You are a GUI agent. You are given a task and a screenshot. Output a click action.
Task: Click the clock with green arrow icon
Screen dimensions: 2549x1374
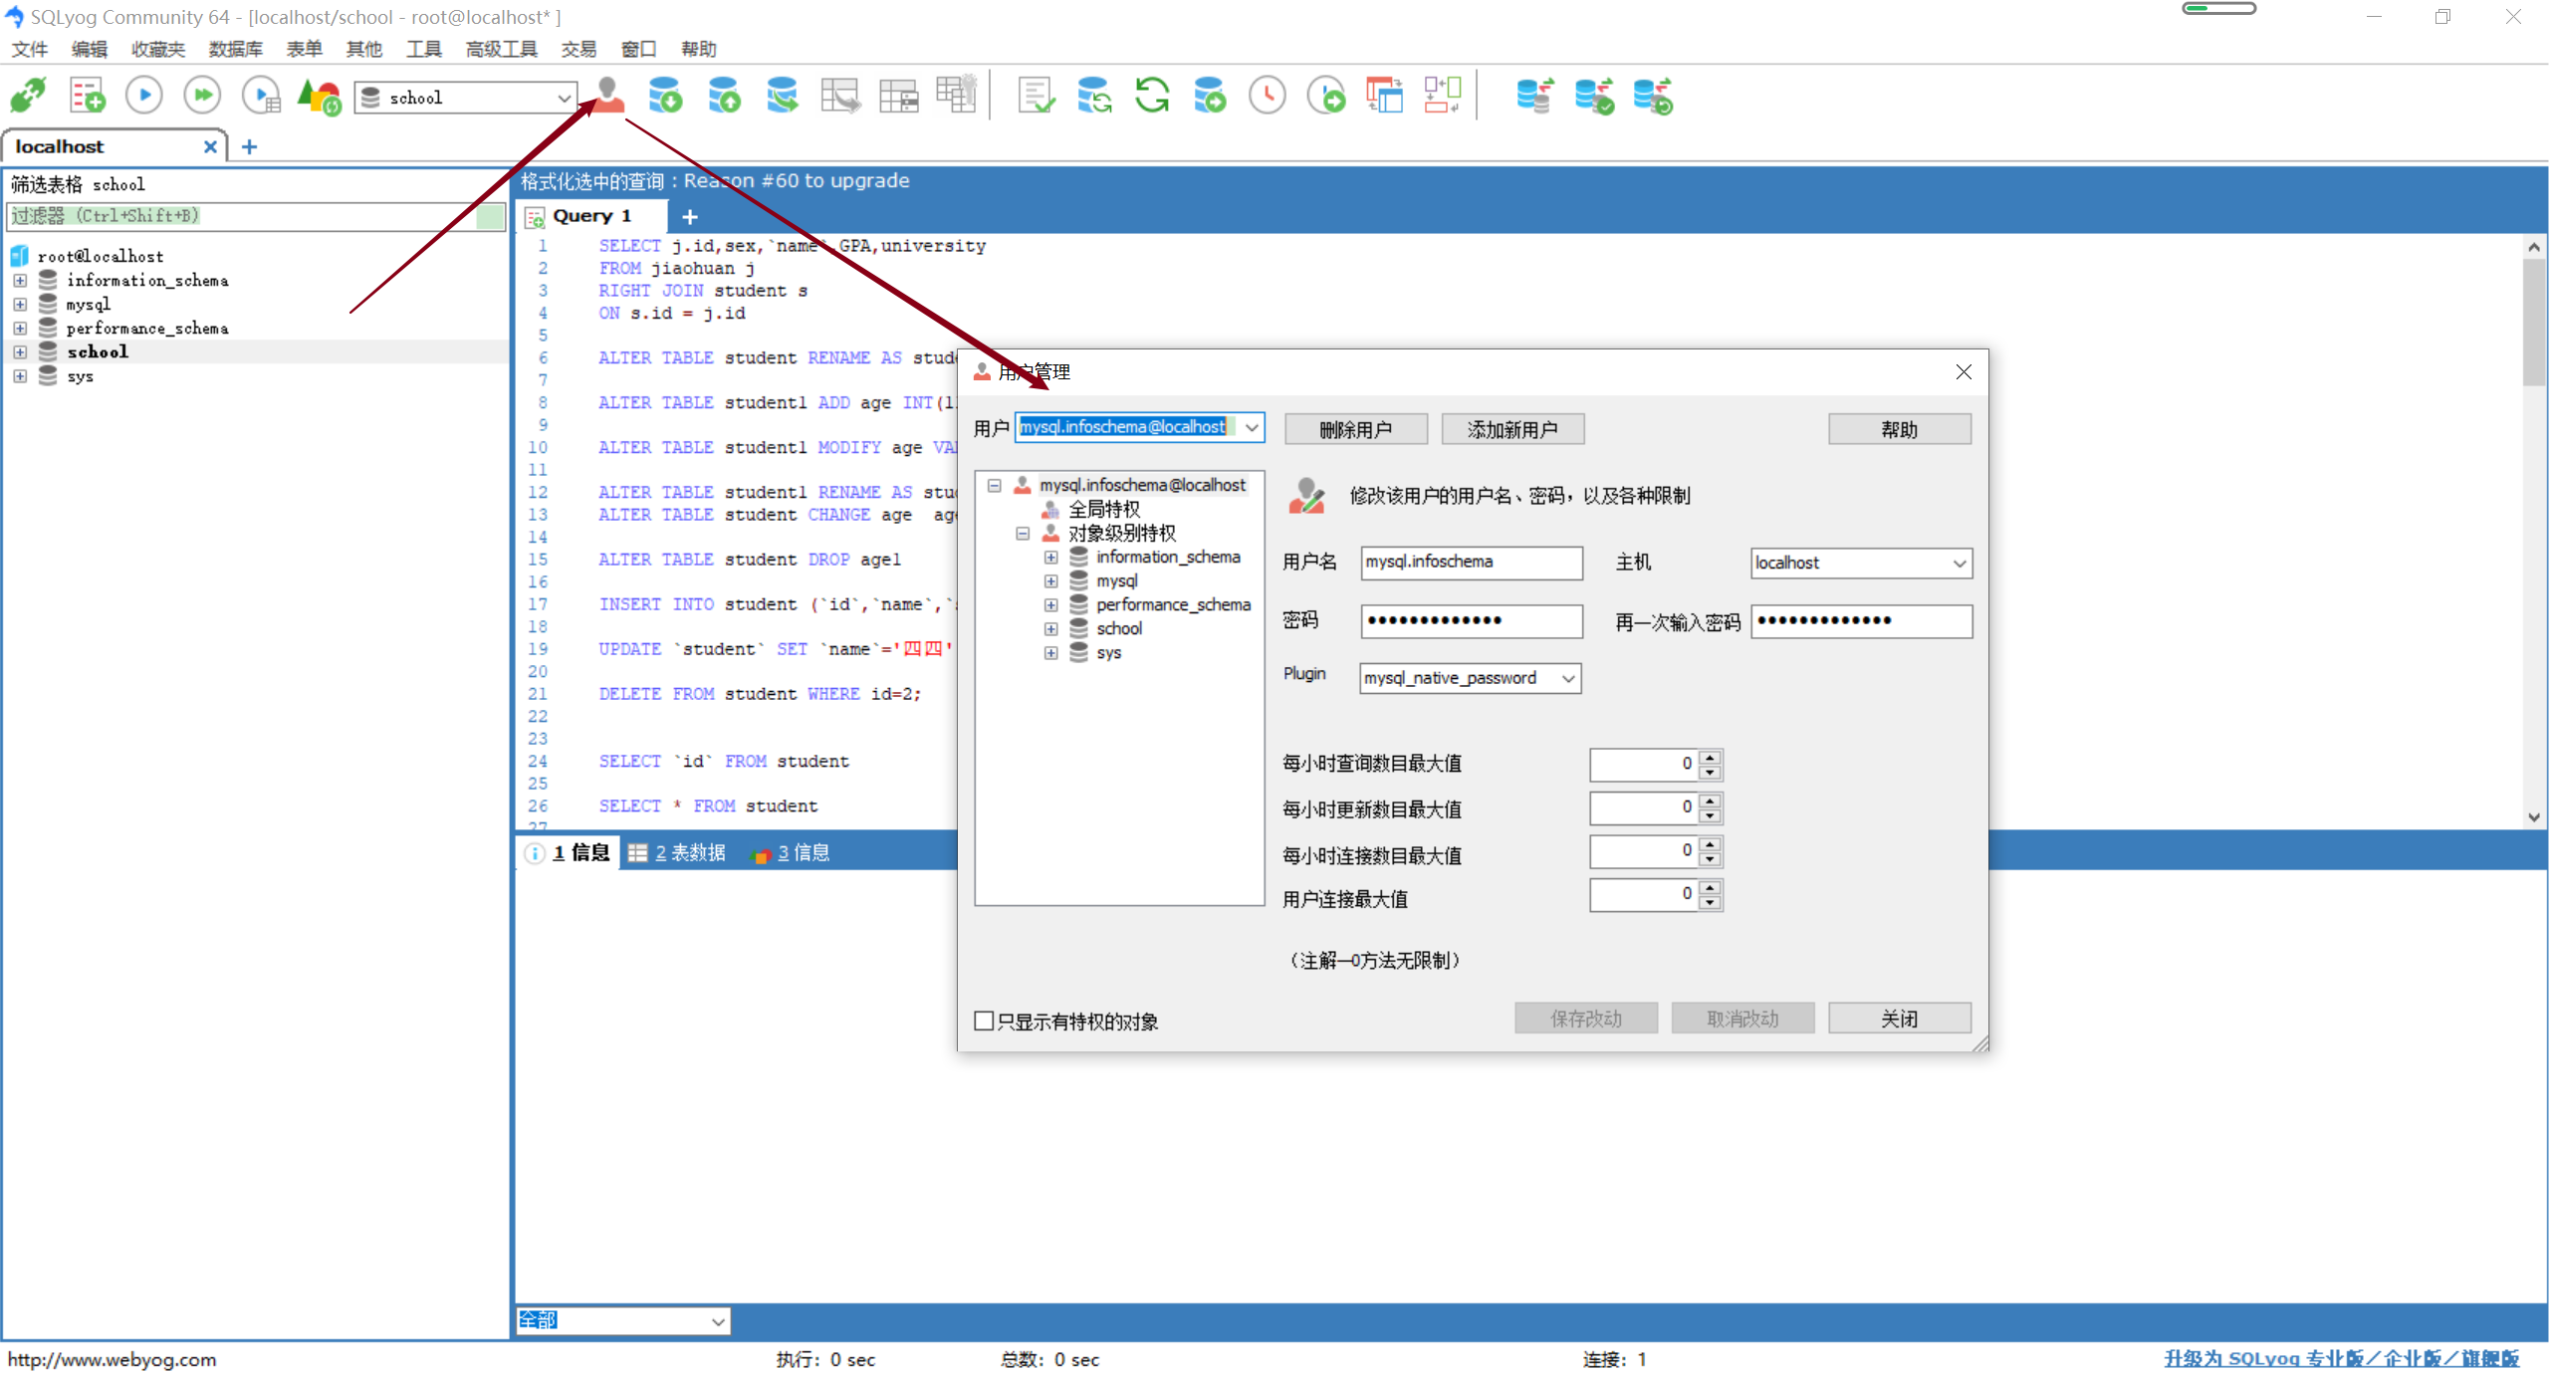point(1326,97)
